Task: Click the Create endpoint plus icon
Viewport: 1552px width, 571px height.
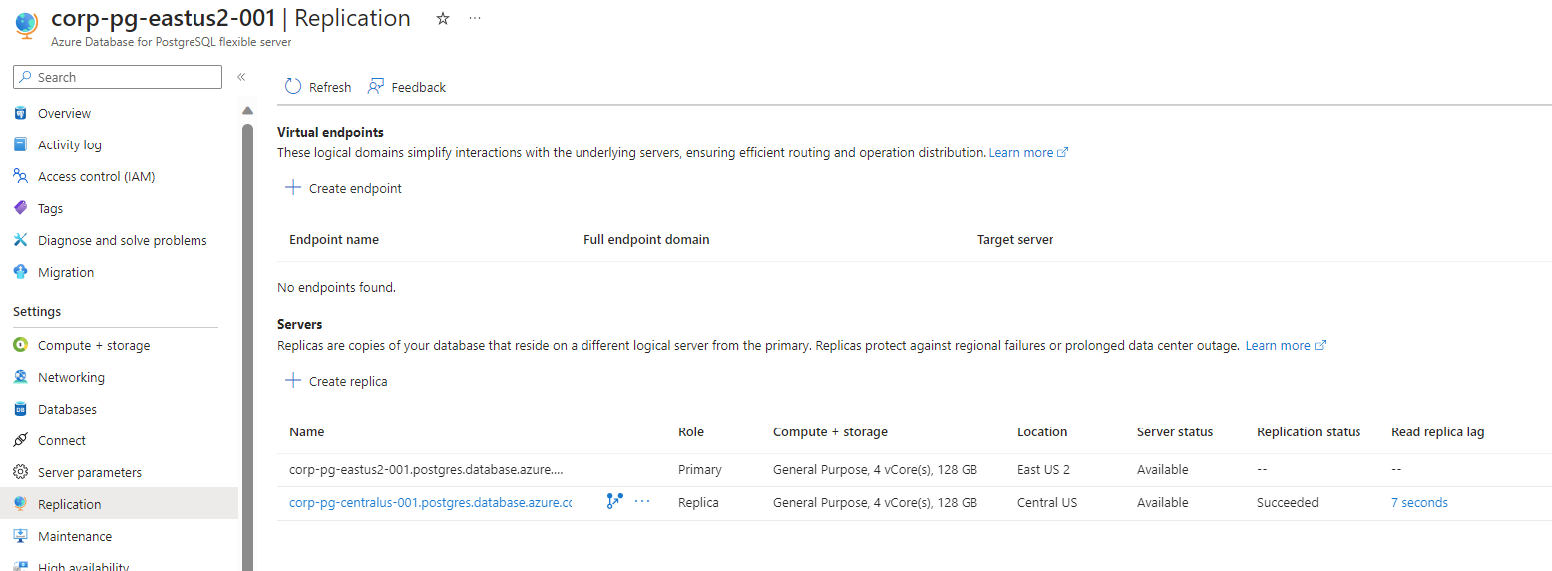Action: (x=293, y=188)
